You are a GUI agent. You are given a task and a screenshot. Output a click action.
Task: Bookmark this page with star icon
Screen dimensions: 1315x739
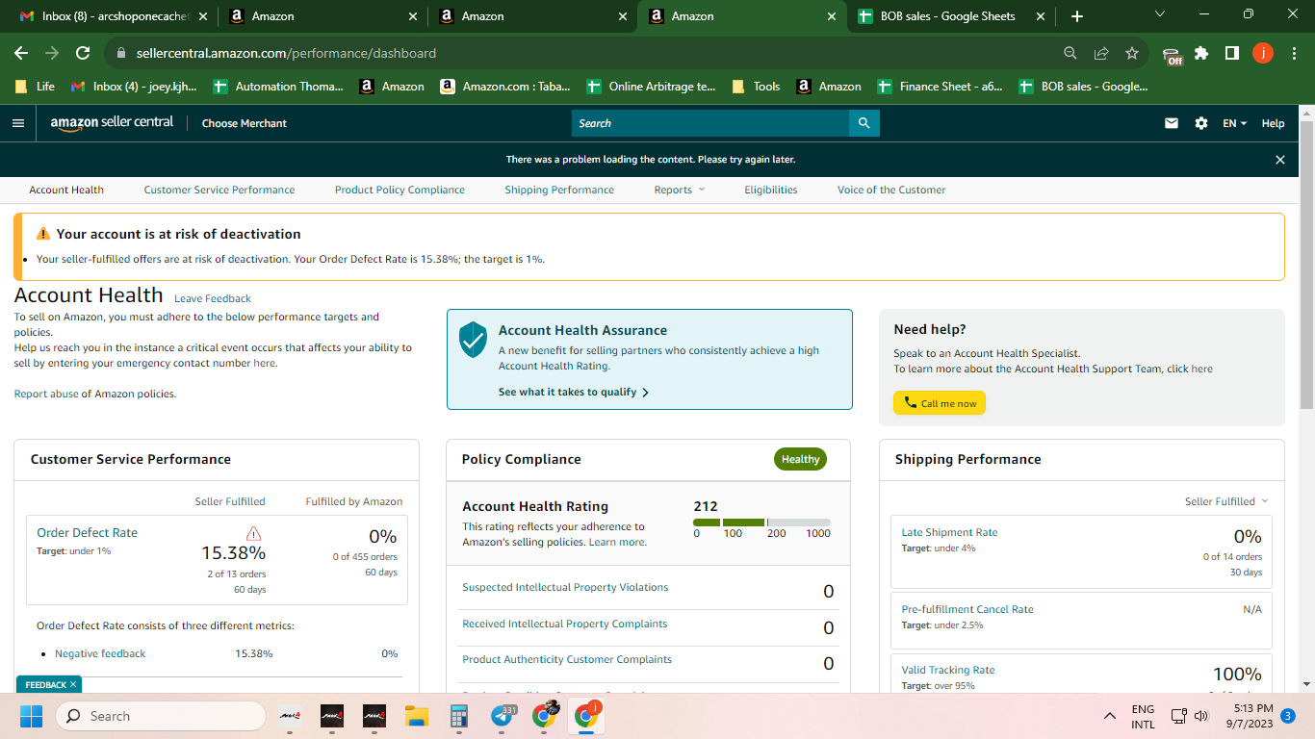(1132, 53)
